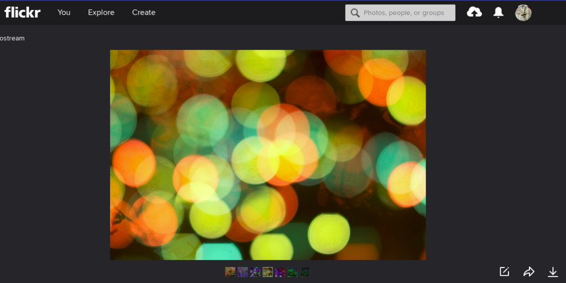Share this photo with the arrow icon
The image size is (566, 283).
(x=528, y=271)
